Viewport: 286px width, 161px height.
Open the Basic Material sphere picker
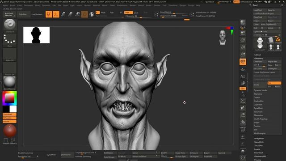point(10,83)
